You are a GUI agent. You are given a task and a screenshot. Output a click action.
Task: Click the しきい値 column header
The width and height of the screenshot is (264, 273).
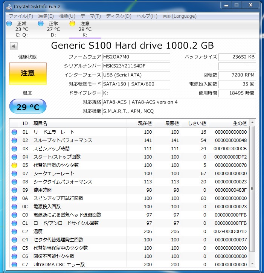click(195, 124)
